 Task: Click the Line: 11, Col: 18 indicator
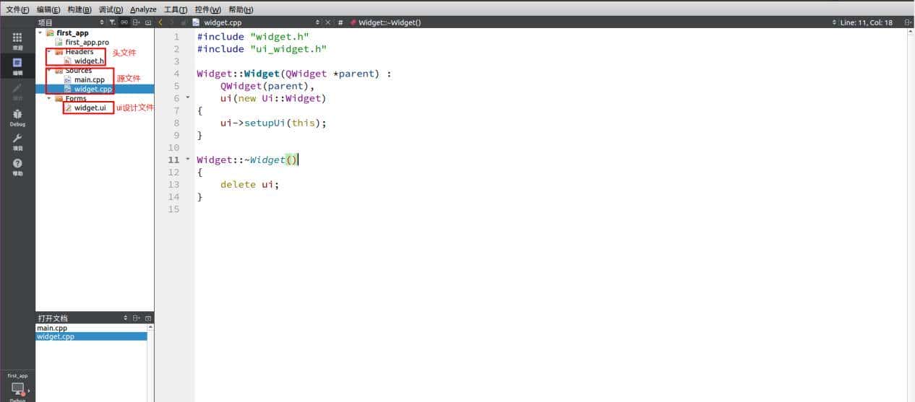pos(866,22)
